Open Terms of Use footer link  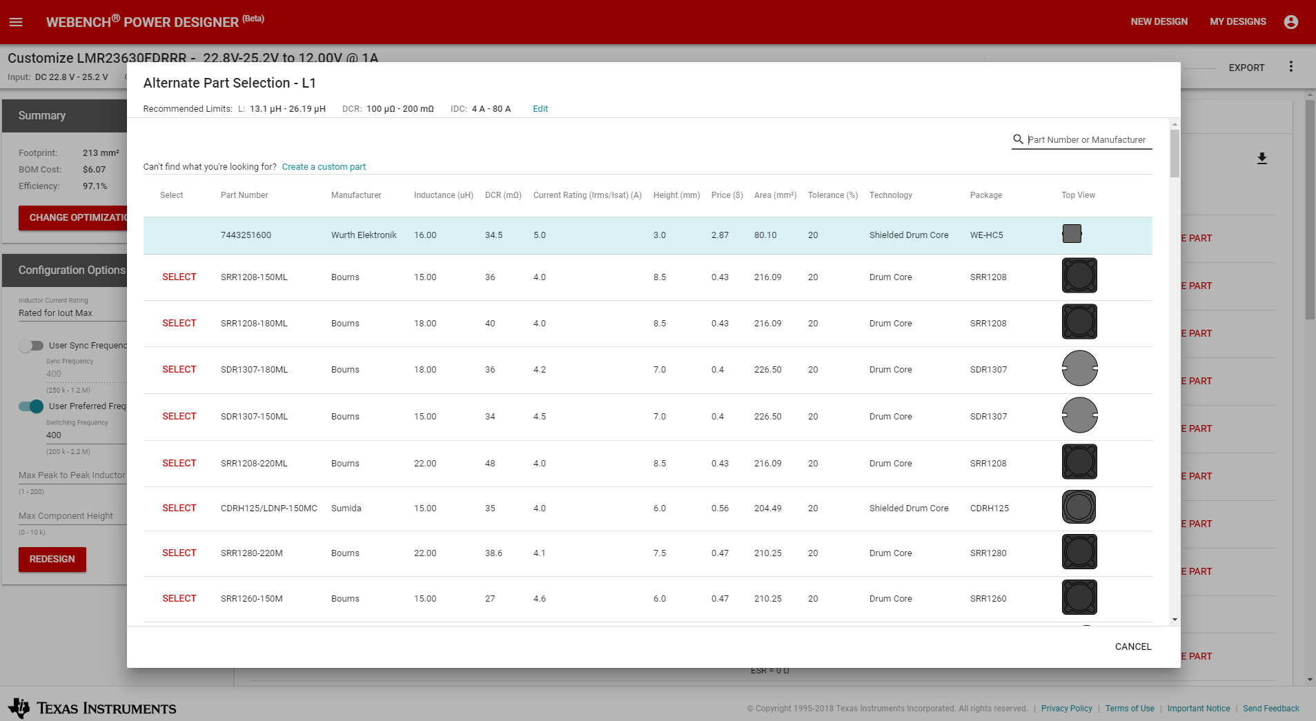click(1130, 709)
